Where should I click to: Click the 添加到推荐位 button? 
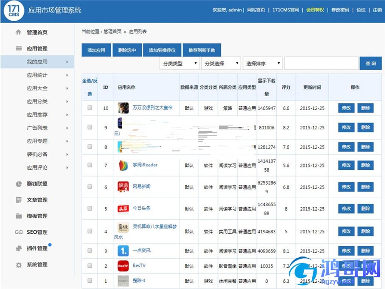(162, 50)
